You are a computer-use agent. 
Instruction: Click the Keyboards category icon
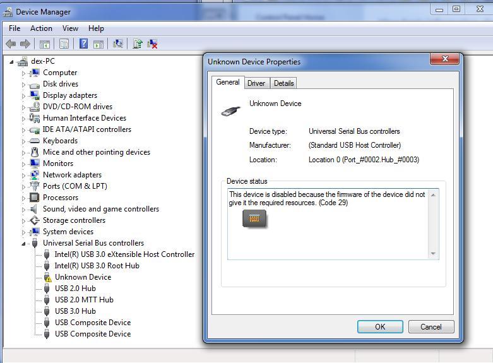34,141
